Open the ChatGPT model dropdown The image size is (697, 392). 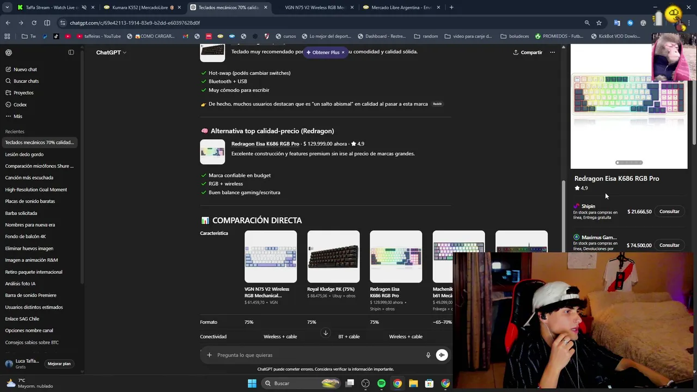(111, 52)
